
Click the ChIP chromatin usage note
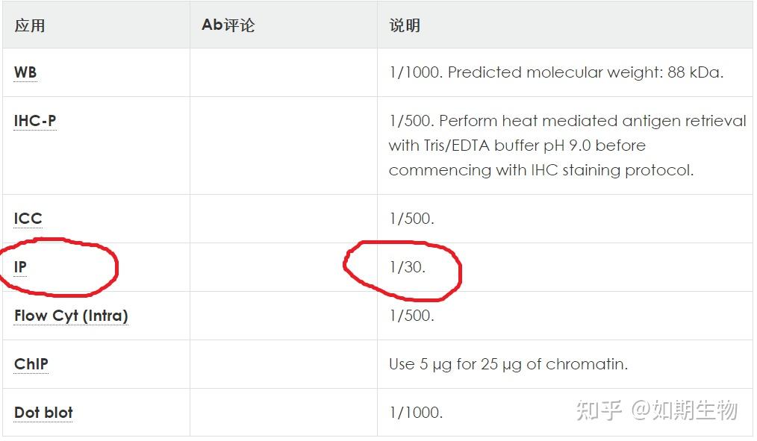point(508,364)
